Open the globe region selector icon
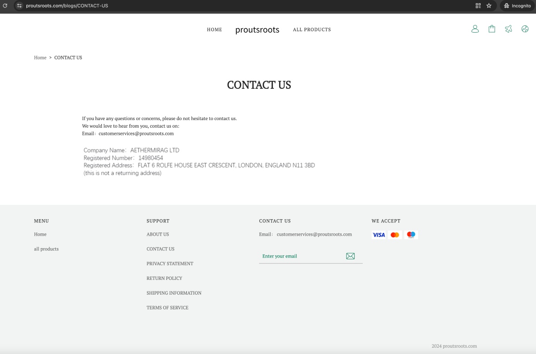Viewport: 536px width, 354px height. (525, 29)
